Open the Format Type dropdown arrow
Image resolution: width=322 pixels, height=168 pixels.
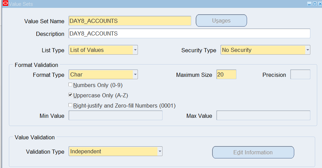pyautogui.click(x=135, y=74)
